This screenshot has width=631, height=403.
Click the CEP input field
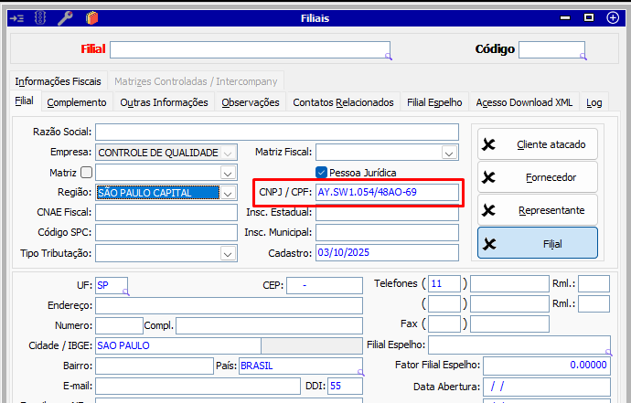[x=325, y=285]
